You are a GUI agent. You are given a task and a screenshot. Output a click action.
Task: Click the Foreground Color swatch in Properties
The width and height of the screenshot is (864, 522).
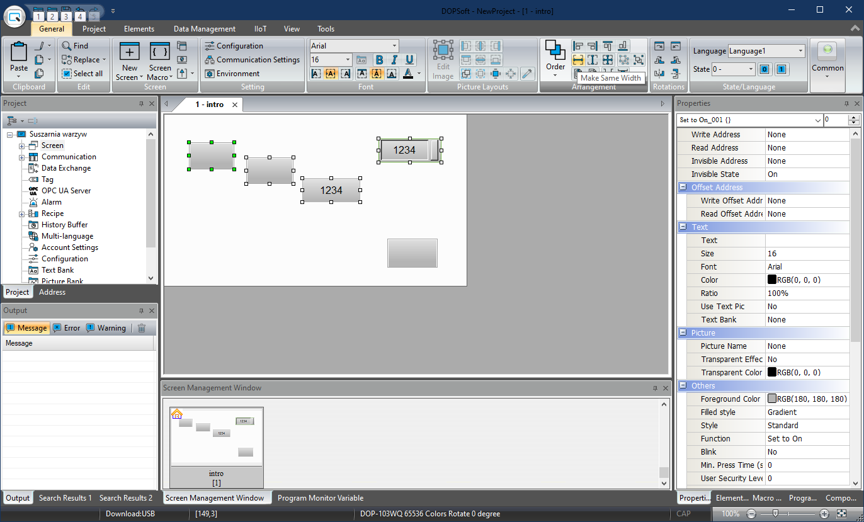coord(772,399)
